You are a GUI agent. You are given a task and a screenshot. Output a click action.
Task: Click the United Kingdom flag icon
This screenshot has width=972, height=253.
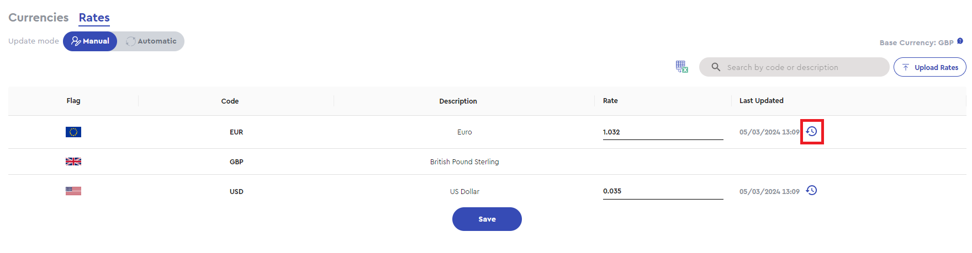click(x=73, y=162)
